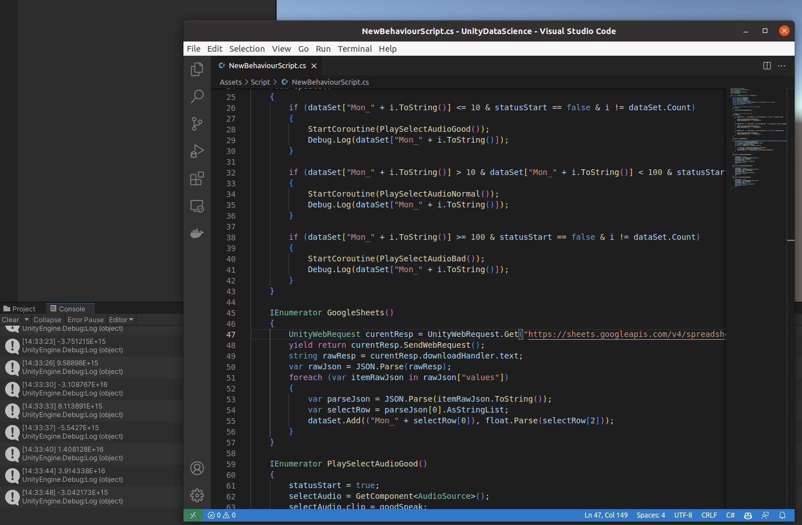Open the Extensions view
802x525 pixels.
point(197,178)
